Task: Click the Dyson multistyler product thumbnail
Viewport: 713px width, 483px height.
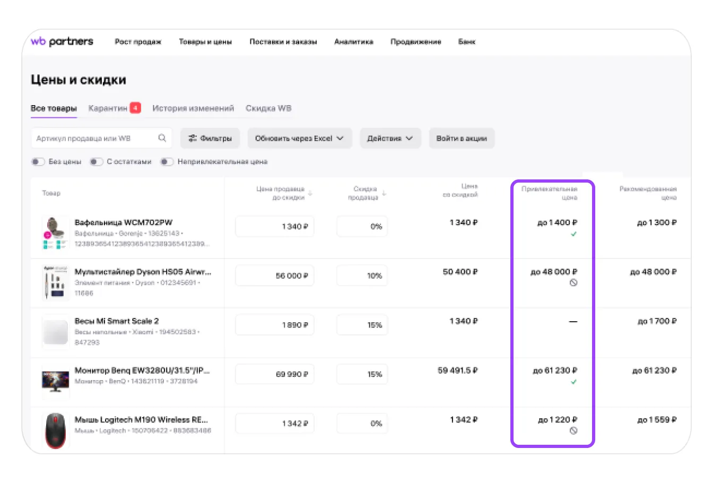Action: pyautogui.click(x=56, y=282)
